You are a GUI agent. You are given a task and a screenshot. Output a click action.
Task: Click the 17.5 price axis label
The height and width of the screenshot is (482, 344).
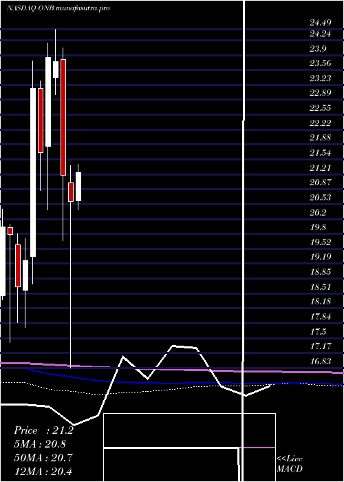318,331
